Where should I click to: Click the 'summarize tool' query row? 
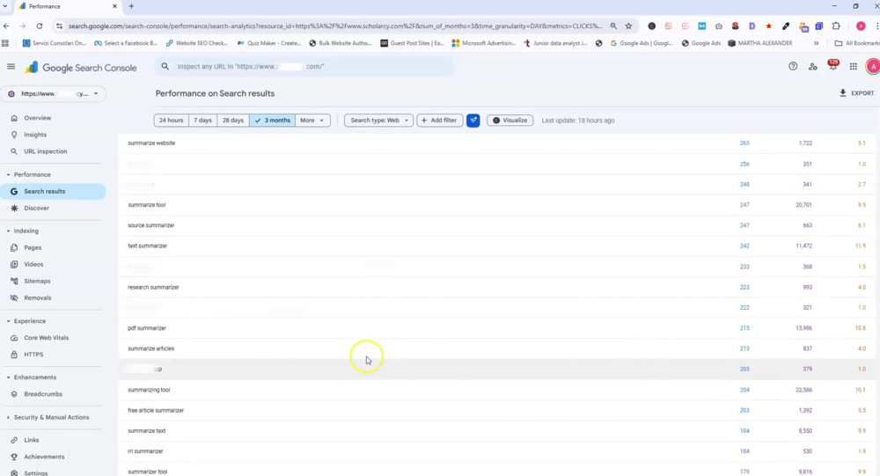coord(497,205)
